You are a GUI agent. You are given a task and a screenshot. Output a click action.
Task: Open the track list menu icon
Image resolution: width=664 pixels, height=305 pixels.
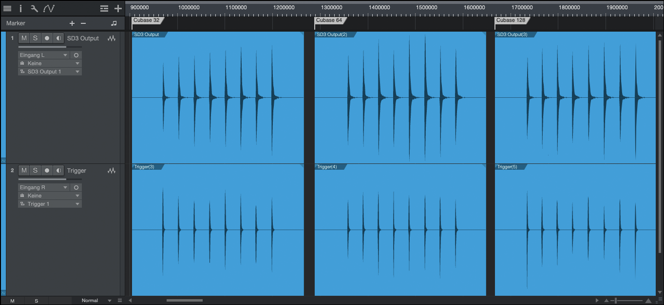(7, 8)
